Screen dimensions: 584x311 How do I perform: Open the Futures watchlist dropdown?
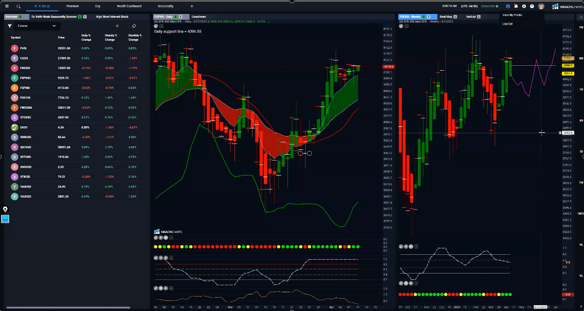coord(37,26)
